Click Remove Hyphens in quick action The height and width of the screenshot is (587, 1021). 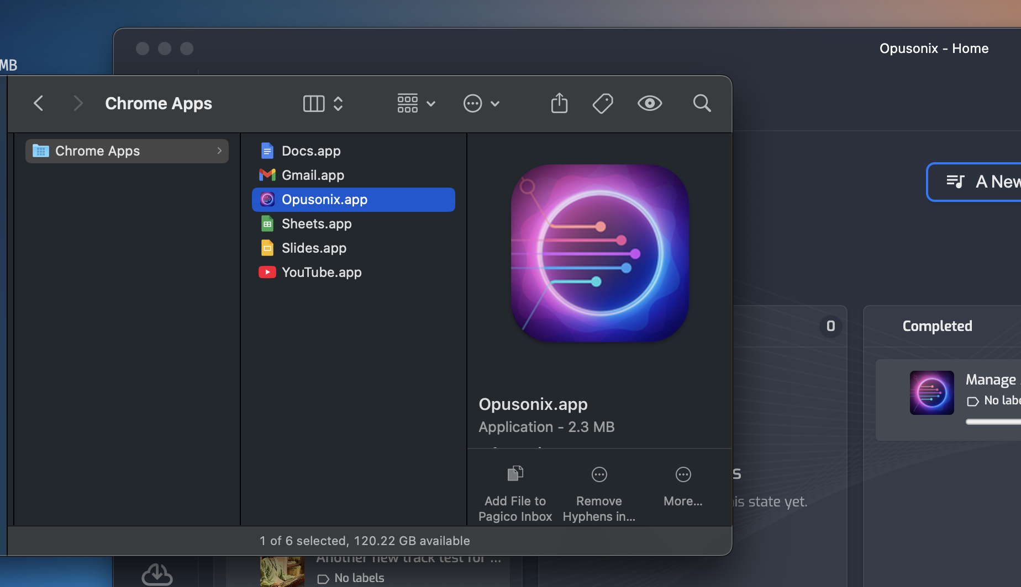coord(599,493)
